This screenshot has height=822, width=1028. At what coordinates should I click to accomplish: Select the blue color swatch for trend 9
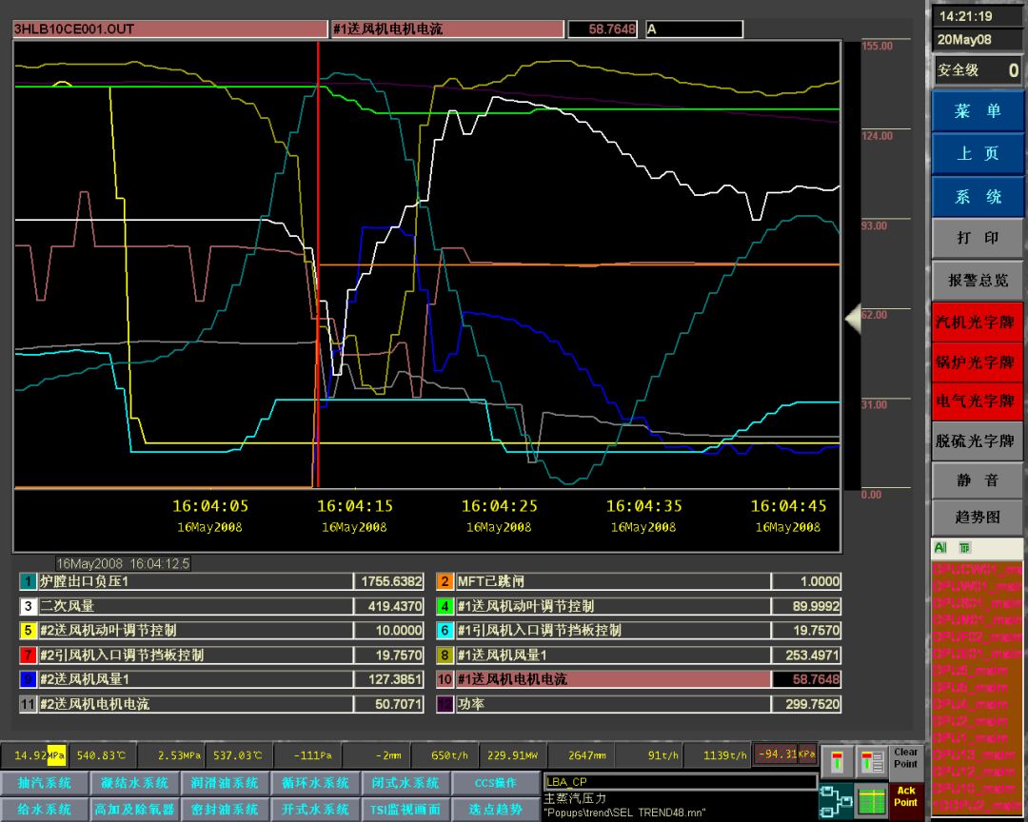tap(29, 679)
